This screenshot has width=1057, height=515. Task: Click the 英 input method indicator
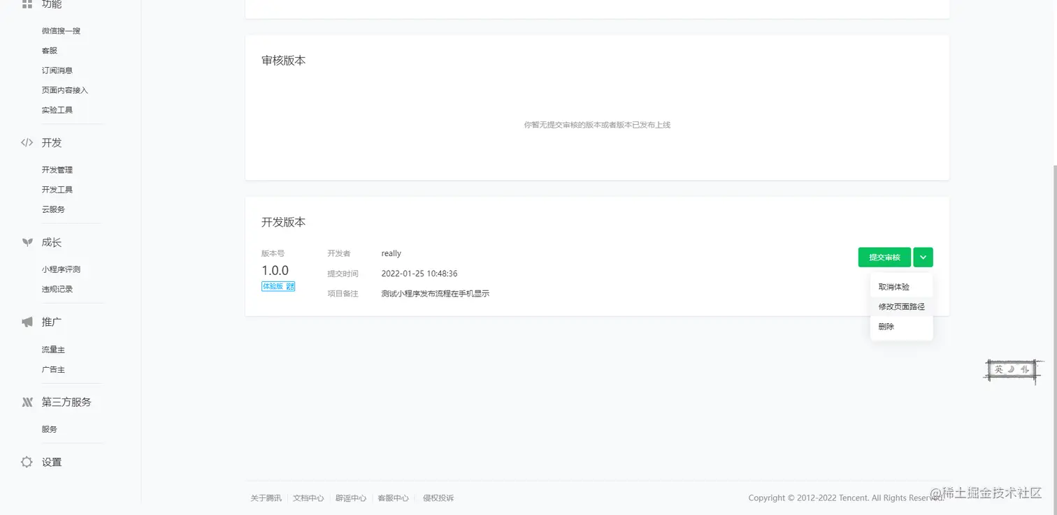[1000, 369]
